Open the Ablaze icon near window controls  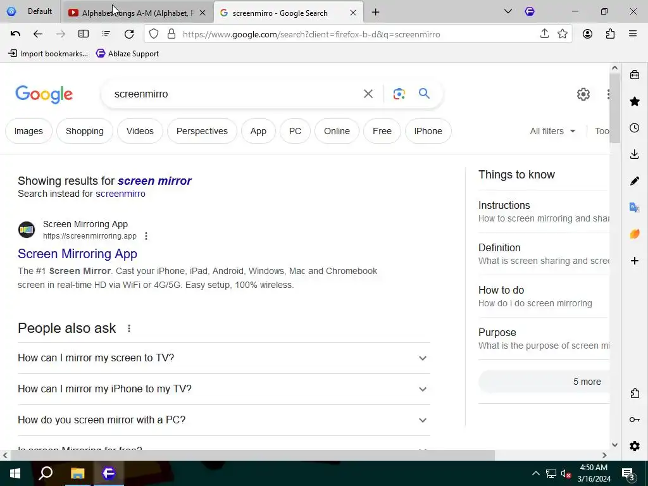[x=530, y=11]
